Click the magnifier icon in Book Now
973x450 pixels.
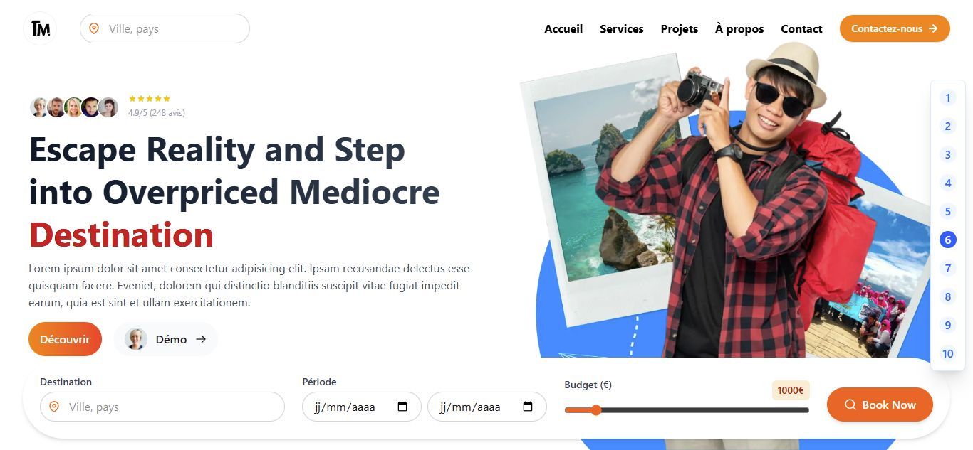[x=850, y=405]
